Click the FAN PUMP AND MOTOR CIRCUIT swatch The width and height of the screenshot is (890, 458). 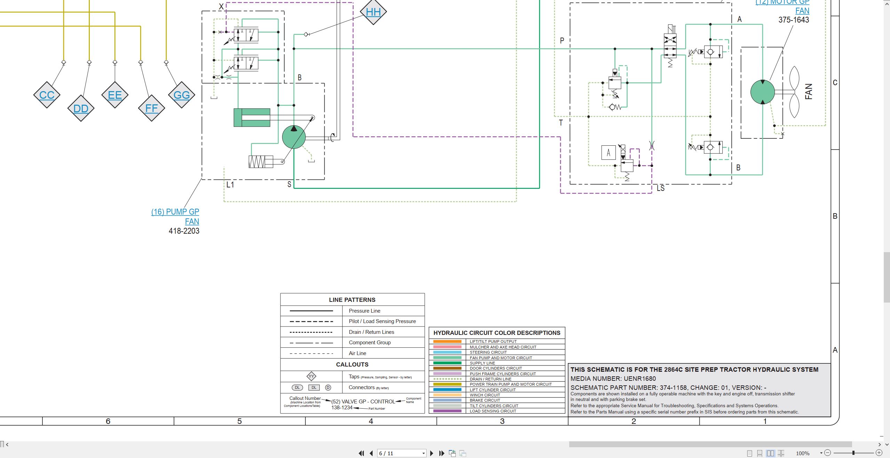[447, 357]
